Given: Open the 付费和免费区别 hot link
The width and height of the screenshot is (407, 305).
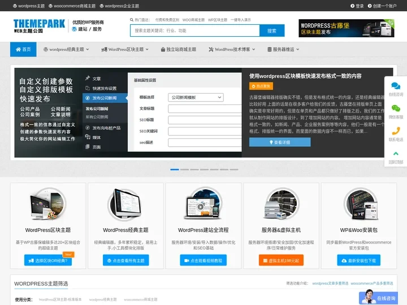Looking at the screenshot, I should pos(167,20).
